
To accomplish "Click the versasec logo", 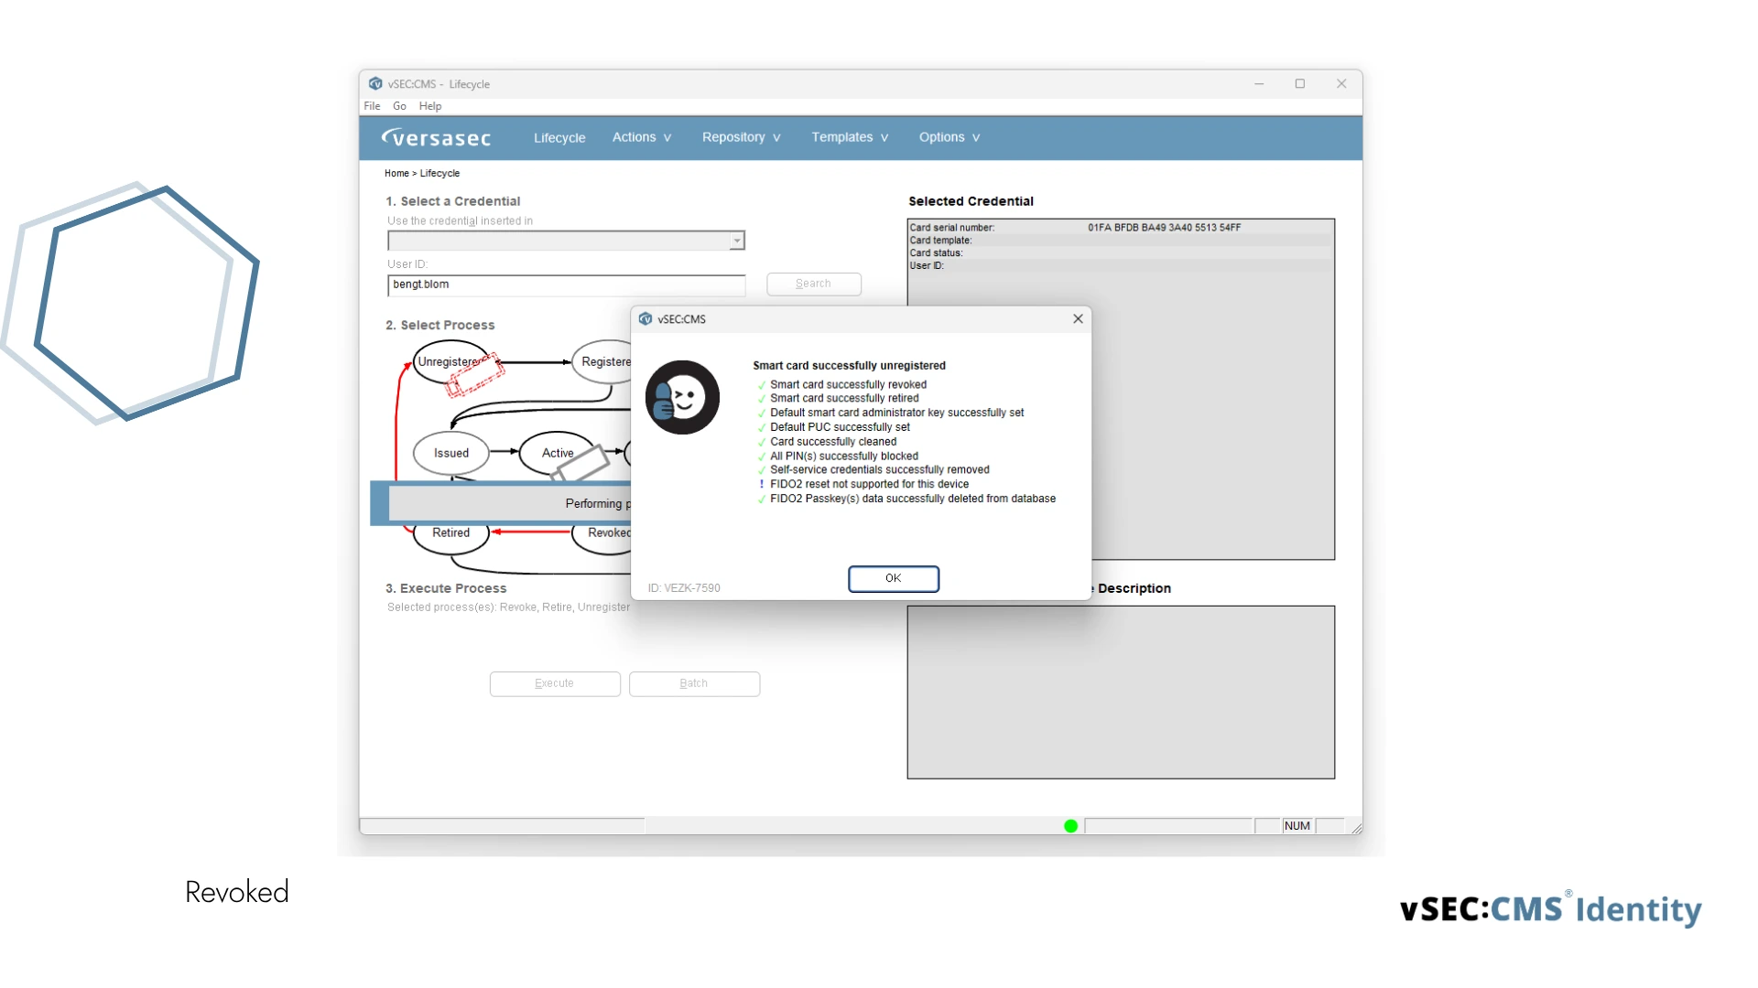I will (x=436, y=137).
